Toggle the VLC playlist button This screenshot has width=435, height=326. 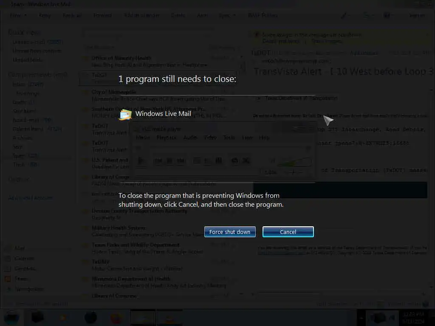[219, 160]
